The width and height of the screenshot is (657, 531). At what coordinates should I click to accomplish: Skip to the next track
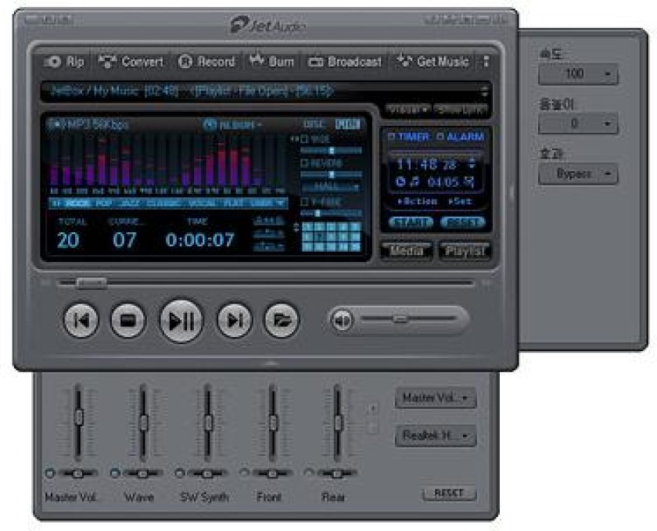(235, 320)
